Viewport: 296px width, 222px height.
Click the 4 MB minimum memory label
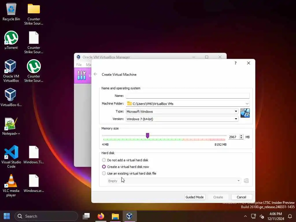[x=105, y=145]
